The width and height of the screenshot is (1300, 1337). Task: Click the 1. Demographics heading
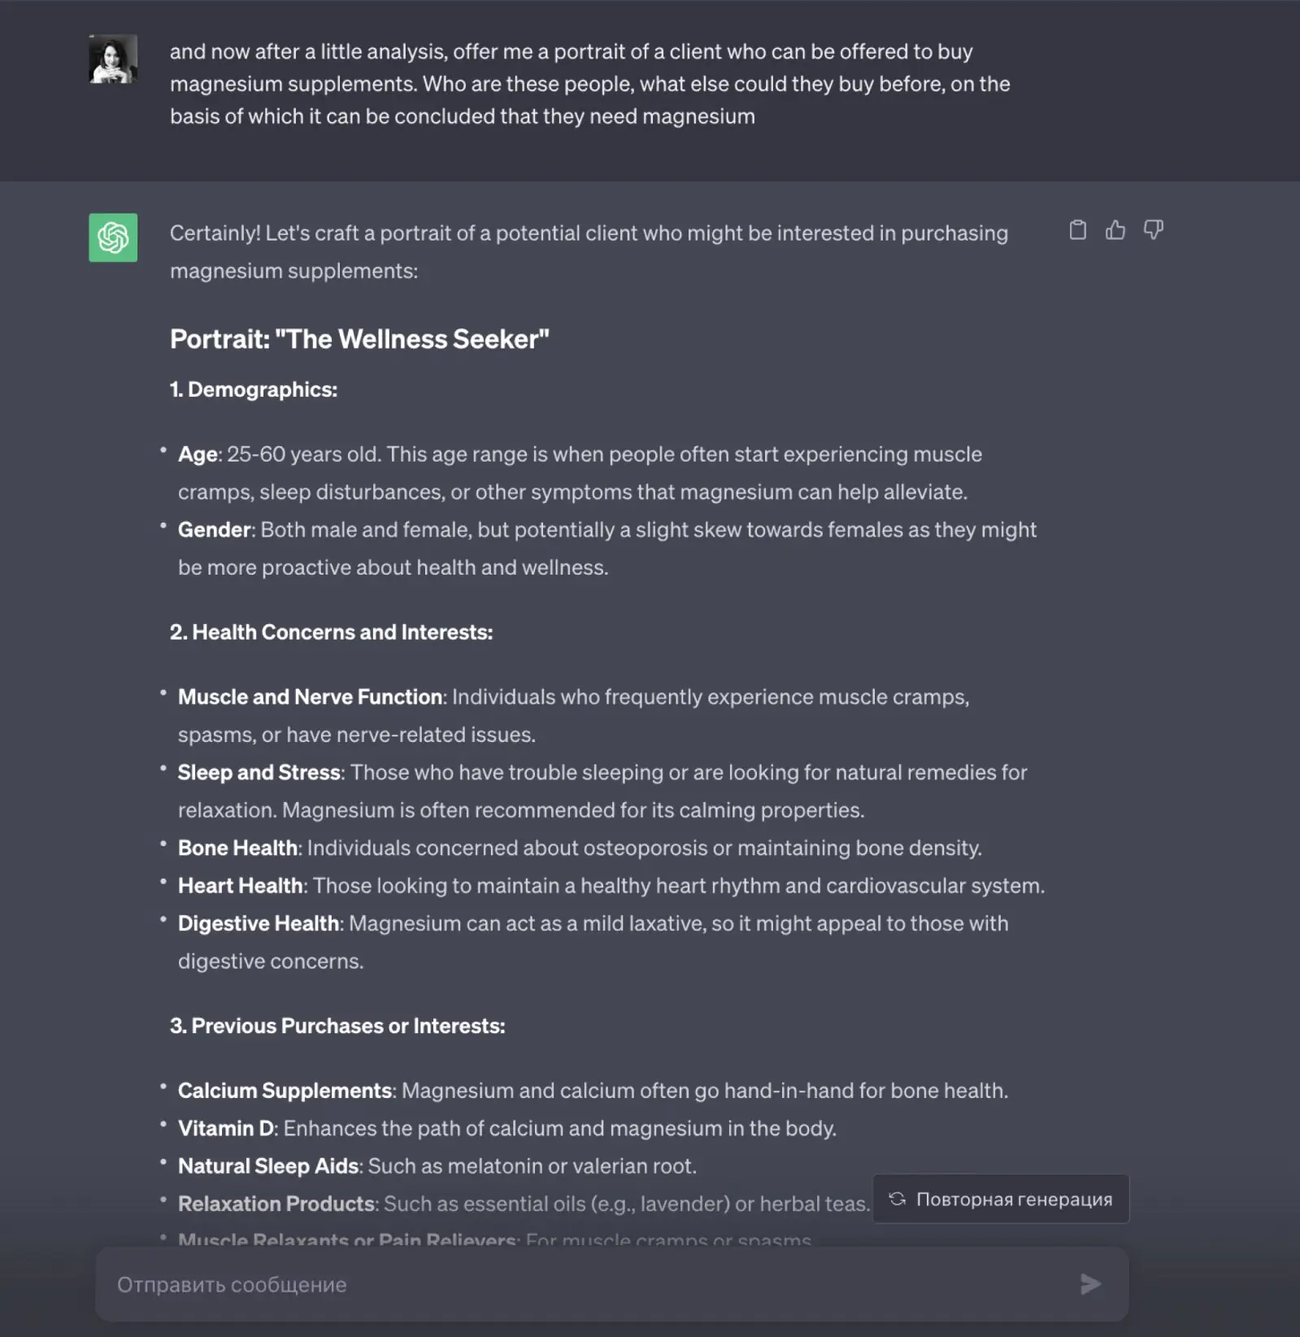(254, 389)
